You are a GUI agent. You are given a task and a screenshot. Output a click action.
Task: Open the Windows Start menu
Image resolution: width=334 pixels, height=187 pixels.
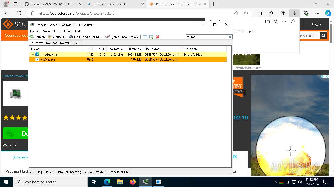coord(6,182)
